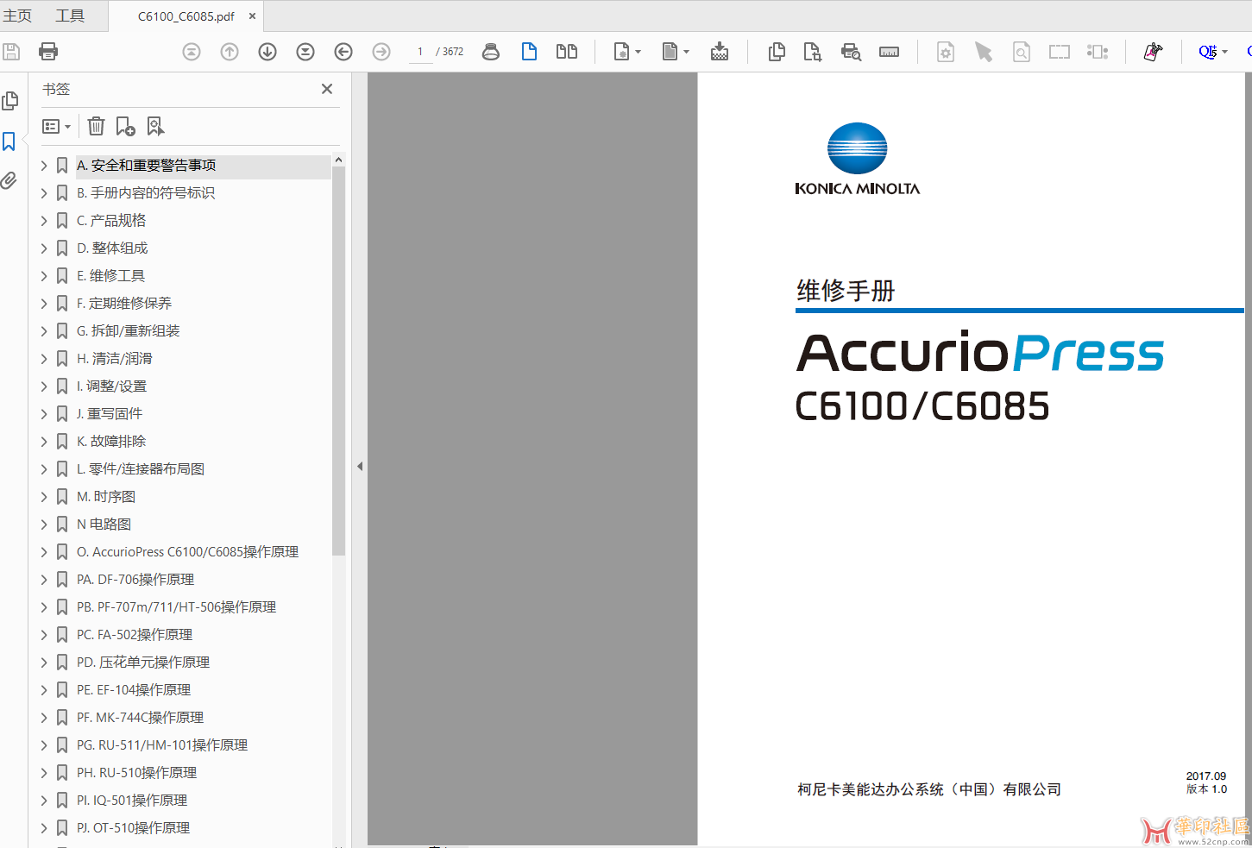
Task: Expand 'A. 安全和重要警告事项' bookmark chevron
Action: click(x=44, y=166)
